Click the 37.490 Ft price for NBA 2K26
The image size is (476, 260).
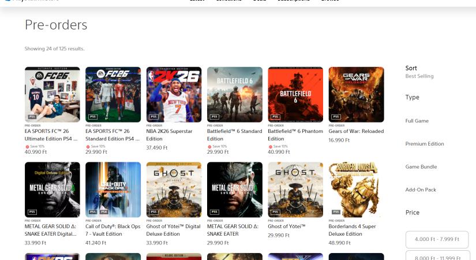156,148
